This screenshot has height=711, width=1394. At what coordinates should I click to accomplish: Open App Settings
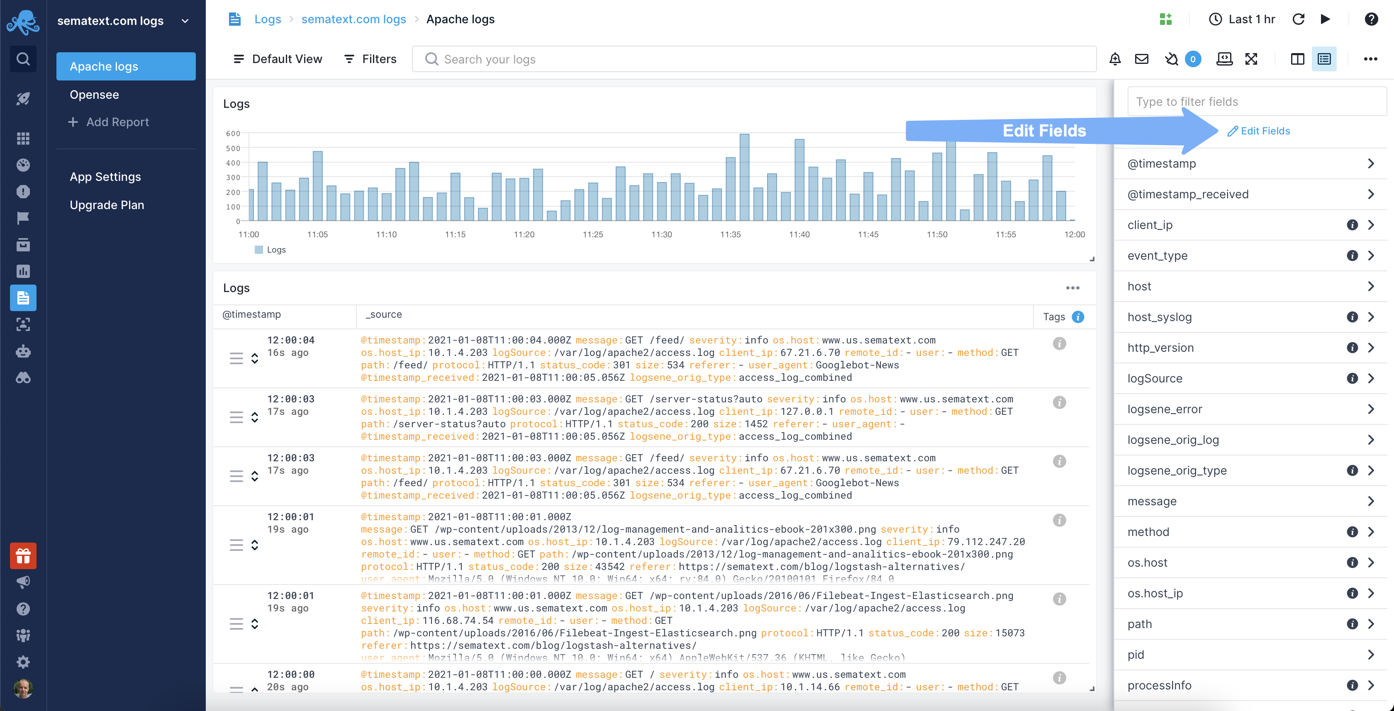[x=105, y=177]
